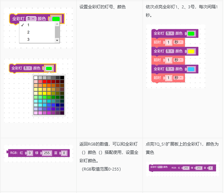This screenshot has width=224, height=193.
Task: Open lamp number dropdown on block above color palette
Action: [28, 68]
